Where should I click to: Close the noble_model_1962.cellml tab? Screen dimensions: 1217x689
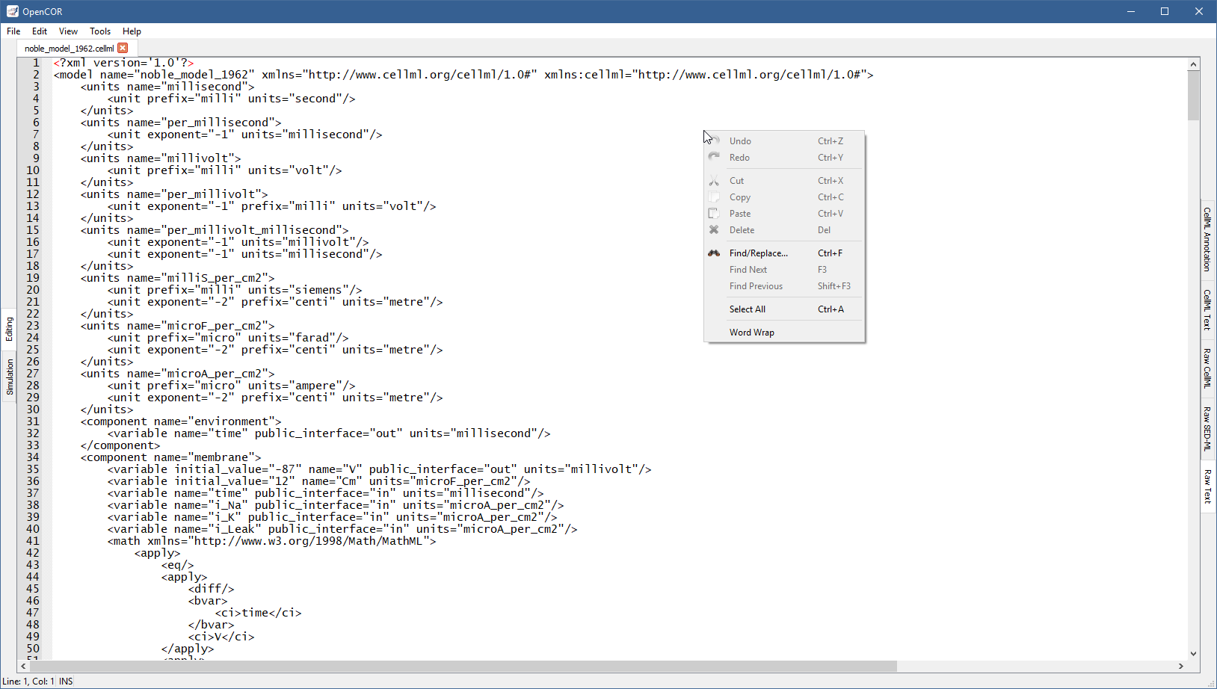[x=123, y=48]
